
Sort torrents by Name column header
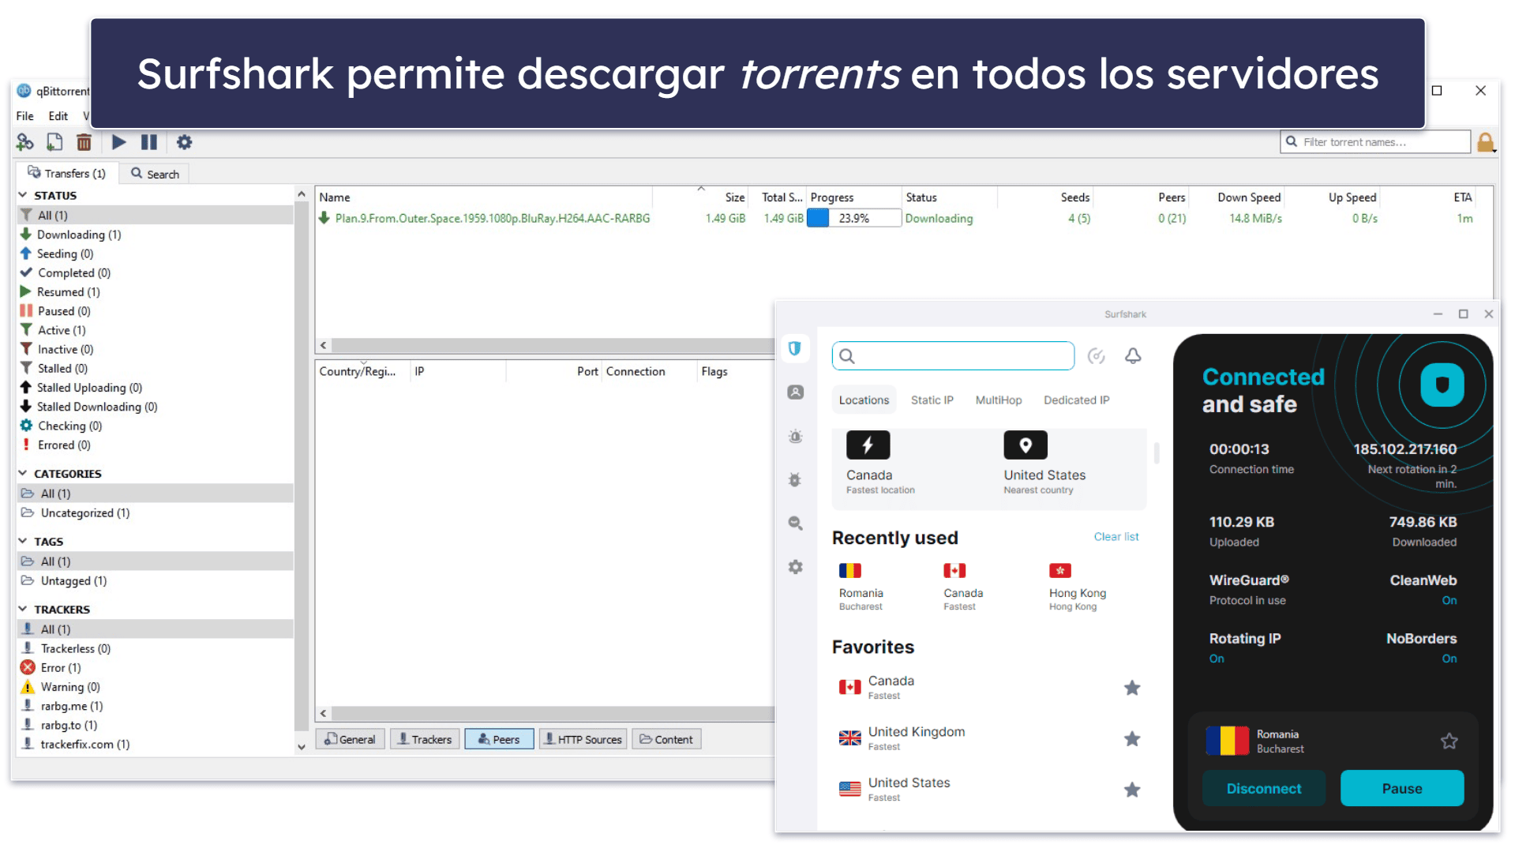483,197
